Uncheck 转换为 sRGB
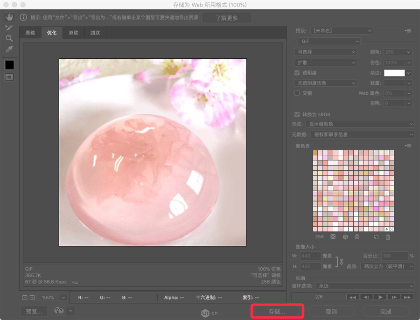The height and width of the screenshot is (320, 420). click(x=297, y=113)
